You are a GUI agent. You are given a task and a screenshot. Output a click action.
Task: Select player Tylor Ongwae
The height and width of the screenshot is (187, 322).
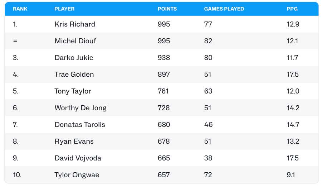click(x=77, y=175)
